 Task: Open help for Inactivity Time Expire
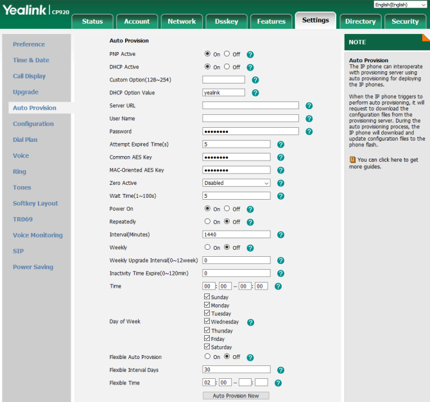click(x=280, y=274)
